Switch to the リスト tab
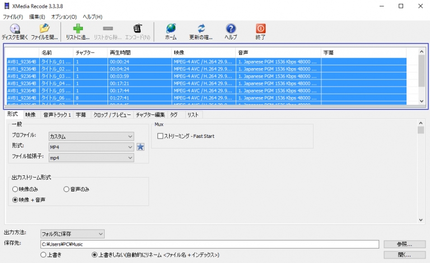The image size is (430, 263). [193, 115]
